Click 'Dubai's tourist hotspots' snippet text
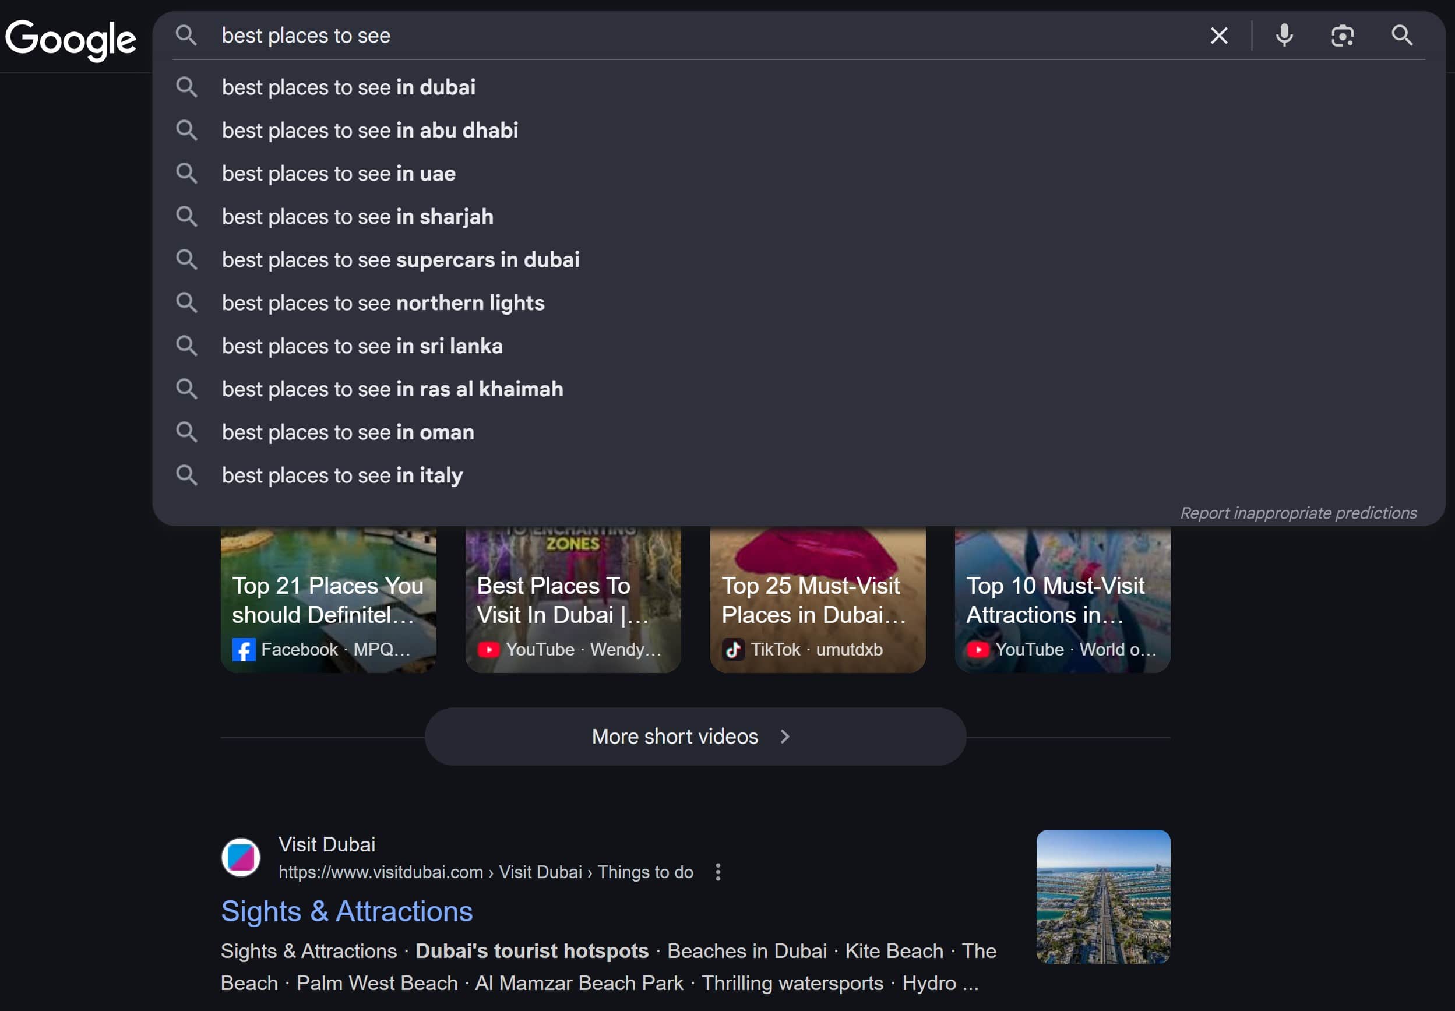 (531, 951)
